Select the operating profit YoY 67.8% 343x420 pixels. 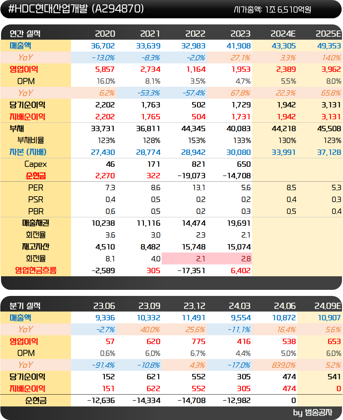240,93
